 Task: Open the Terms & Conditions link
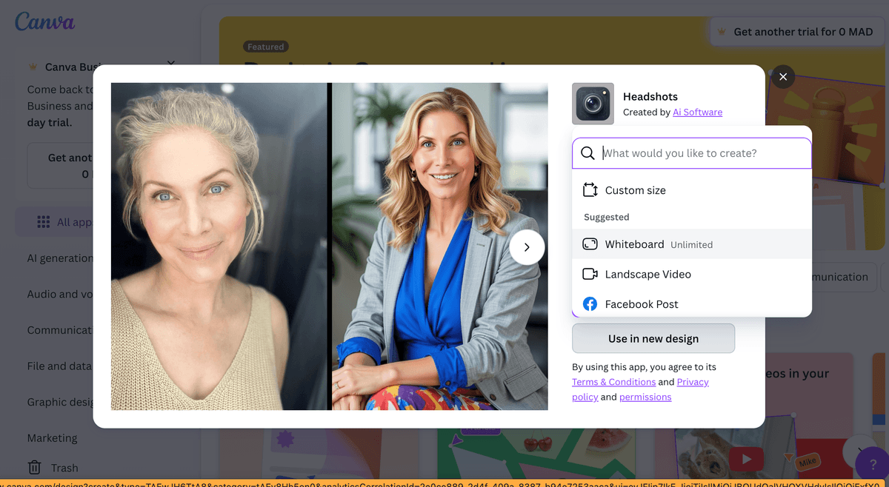[x=613, y=381]
